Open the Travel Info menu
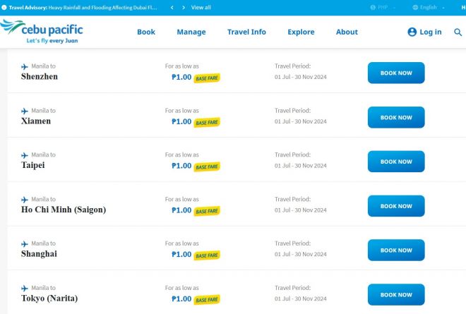 tap(246, 32)
